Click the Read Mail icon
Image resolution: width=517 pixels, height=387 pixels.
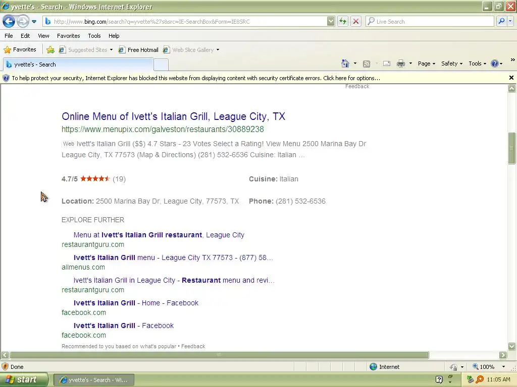(x=386, y=63)
